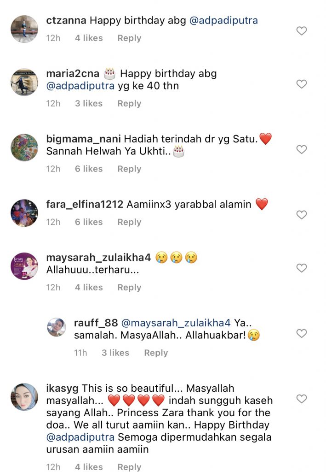The image size is (326, 472).
Task: Open maysarah_zulaikha4 username profile
Action: [98, 258]
